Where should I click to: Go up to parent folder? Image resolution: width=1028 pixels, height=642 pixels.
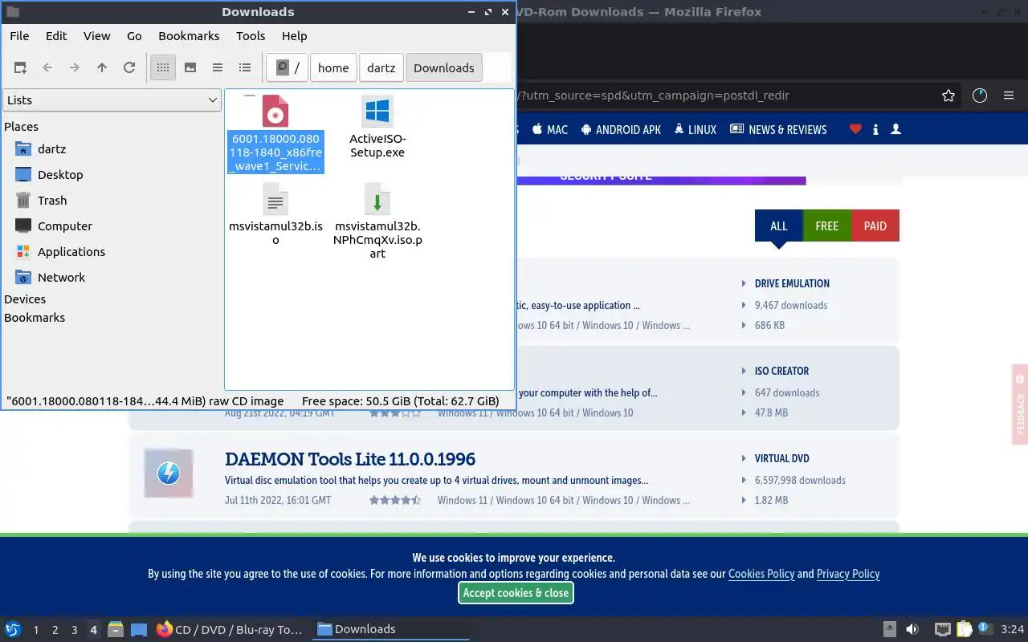point(102,68)
